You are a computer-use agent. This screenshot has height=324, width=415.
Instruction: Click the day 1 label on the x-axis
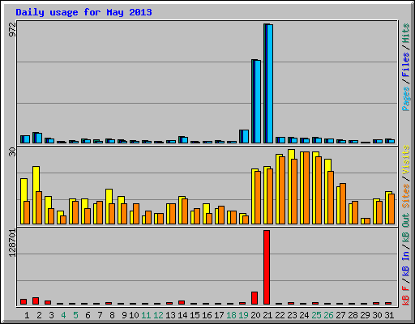(27, 315)
